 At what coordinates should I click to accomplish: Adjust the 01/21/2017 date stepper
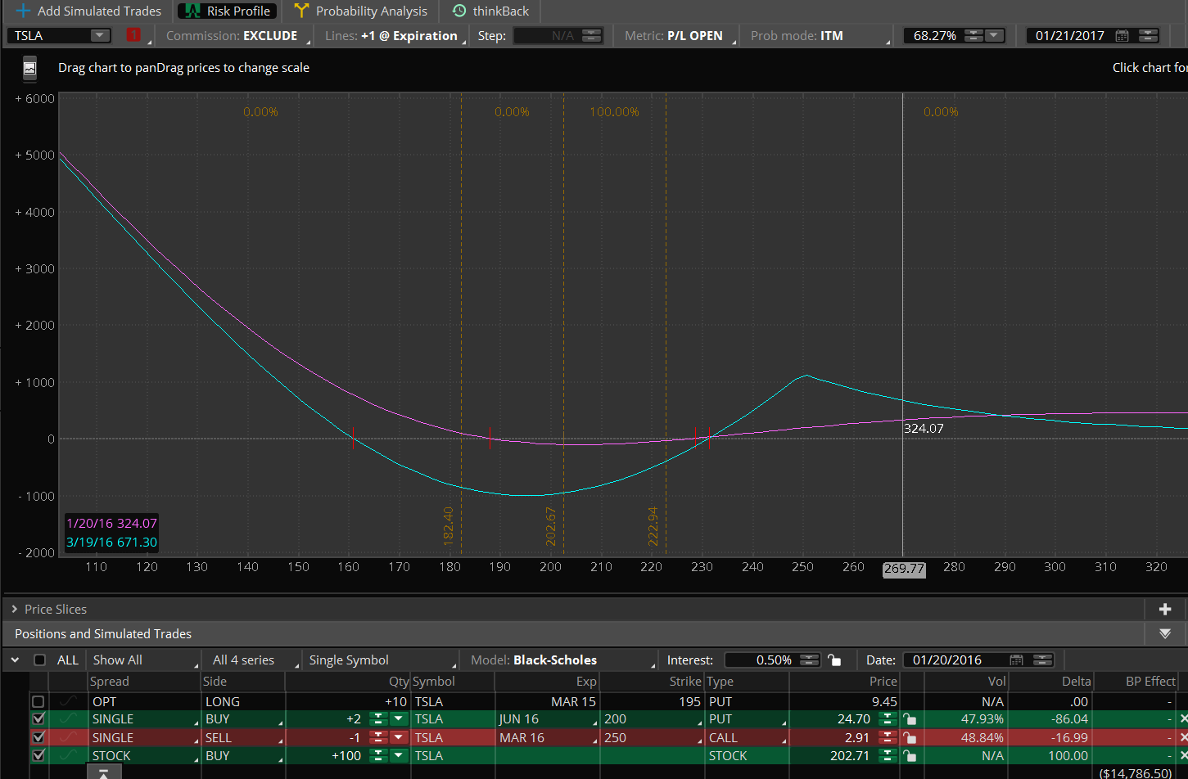tap(1149, 36)
